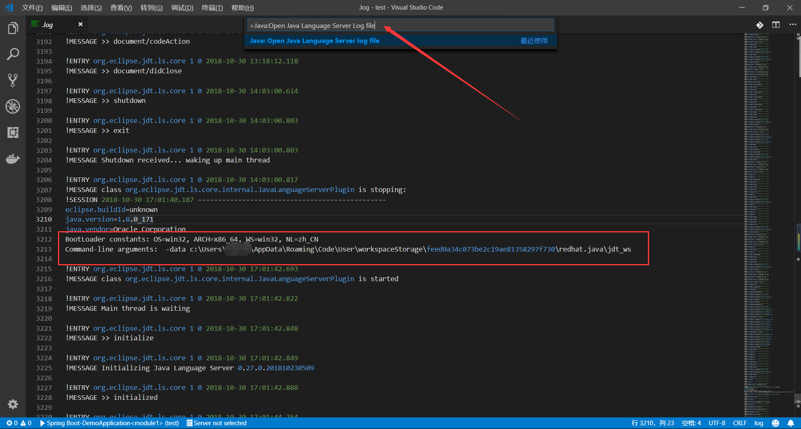Open the Extensions sidebar icon

(13, 132)
